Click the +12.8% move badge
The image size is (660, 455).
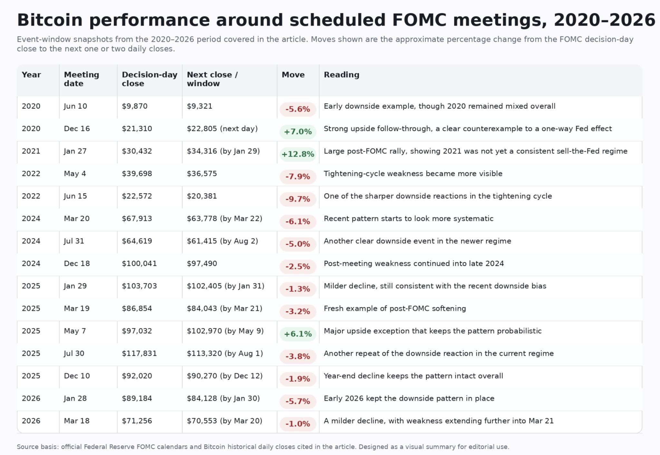point(298,154)
